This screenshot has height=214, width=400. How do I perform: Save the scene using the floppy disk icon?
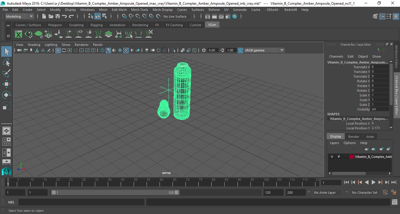(58, 16)
